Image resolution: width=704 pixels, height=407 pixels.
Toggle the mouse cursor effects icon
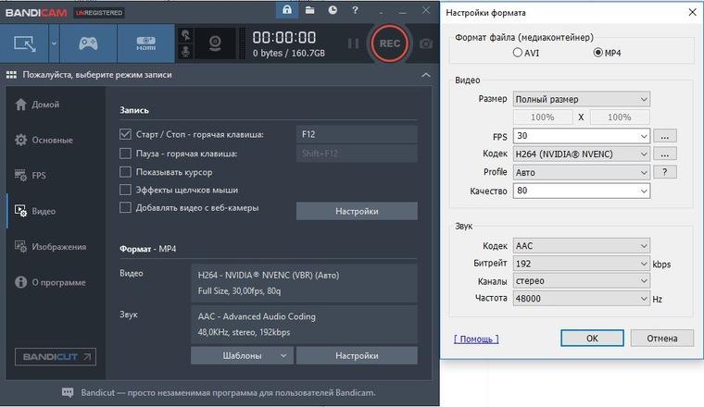(185, 35)
